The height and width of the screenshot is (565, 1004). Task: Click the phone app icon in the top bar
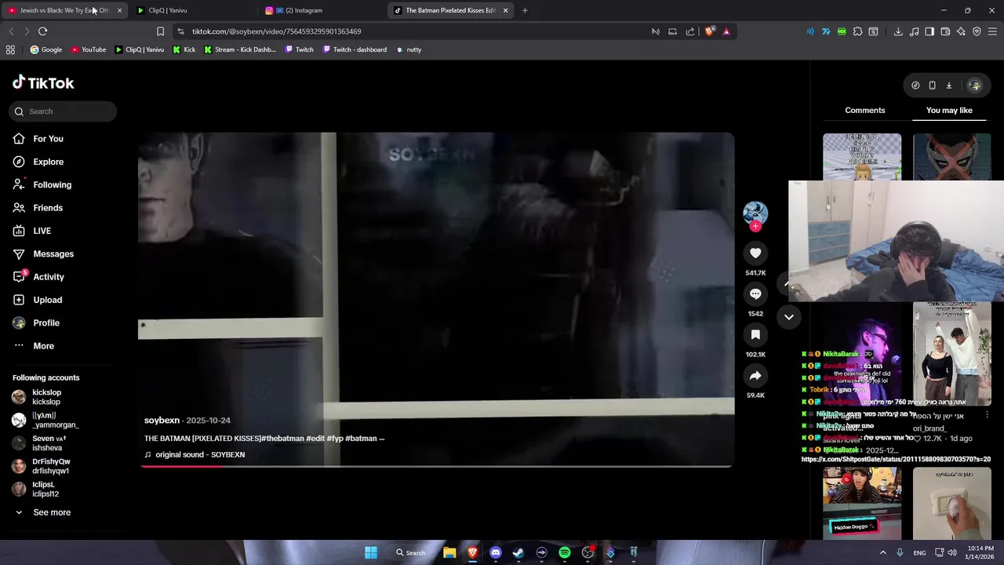(932, 86)
